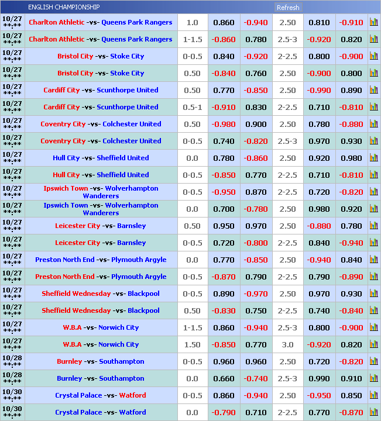Select the -0.790 odds for Crystal Palace
This screenshot has height=421, width=381.
click(x=224, y=412)
